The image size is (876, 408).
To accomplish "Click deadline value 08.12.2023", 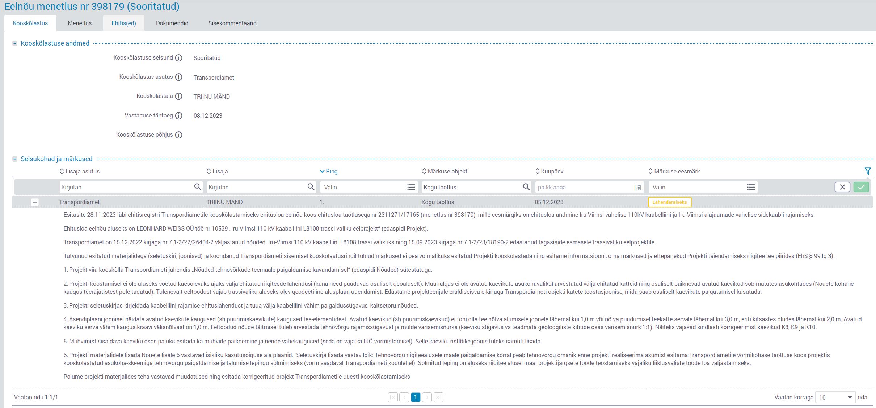I will click(208, 116).
